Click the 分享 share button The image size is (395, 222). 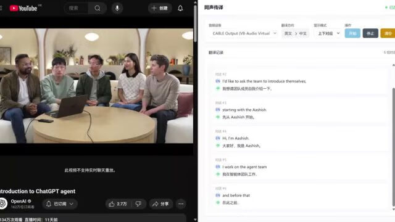pyautogui.click(x=160, y=204)
